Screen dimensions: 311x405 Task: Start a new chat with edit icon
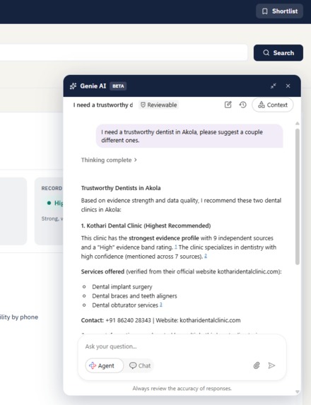pyautogui.click(x=228, y=105)
